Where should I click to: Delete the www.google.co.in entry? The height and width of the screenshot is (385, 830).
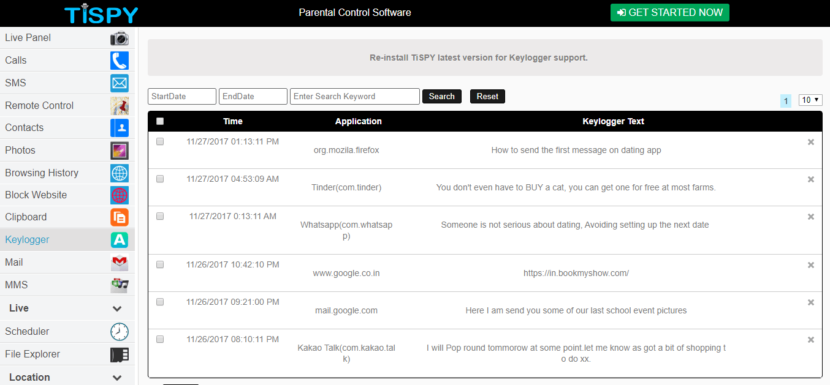(811, 265)
